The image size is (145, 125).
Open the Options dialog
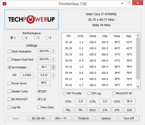(106, 118)
